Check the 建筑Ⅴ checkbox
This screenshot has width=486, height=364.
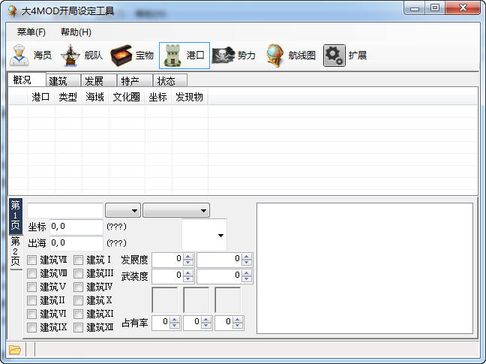[32, 287]
